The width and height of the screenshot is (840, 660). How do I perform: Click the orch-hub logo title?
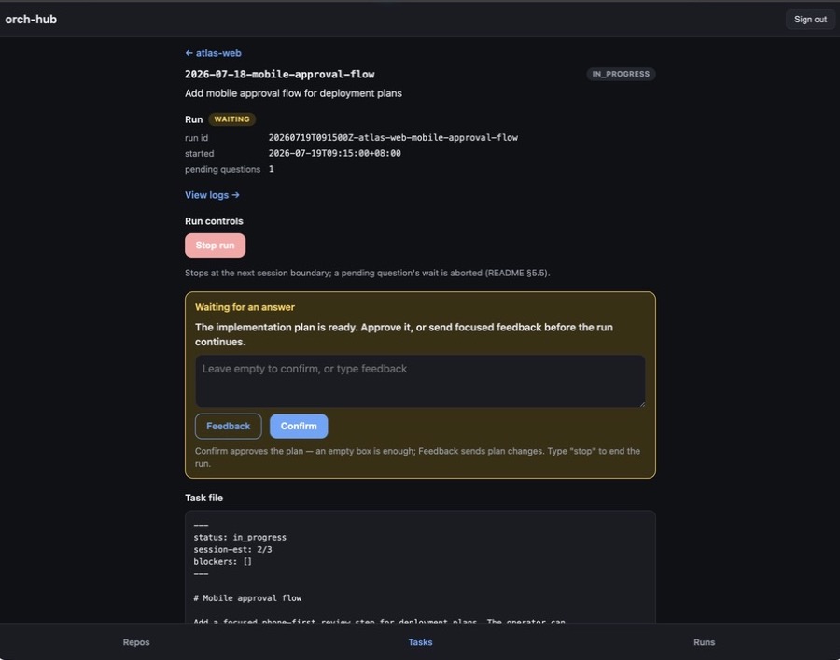[31, 20]
